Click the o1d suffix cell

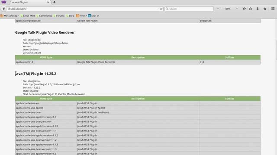(x=230, y=62)
